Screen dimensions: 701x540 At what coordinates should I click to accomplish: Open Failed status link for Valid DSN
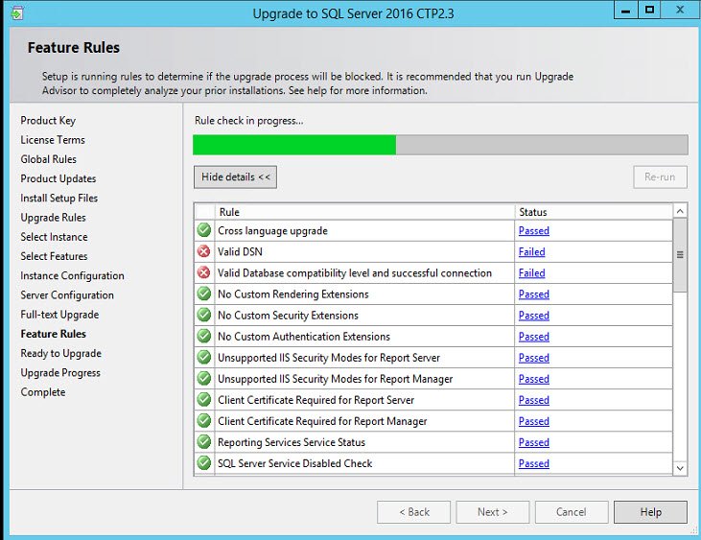pos(531,251)
